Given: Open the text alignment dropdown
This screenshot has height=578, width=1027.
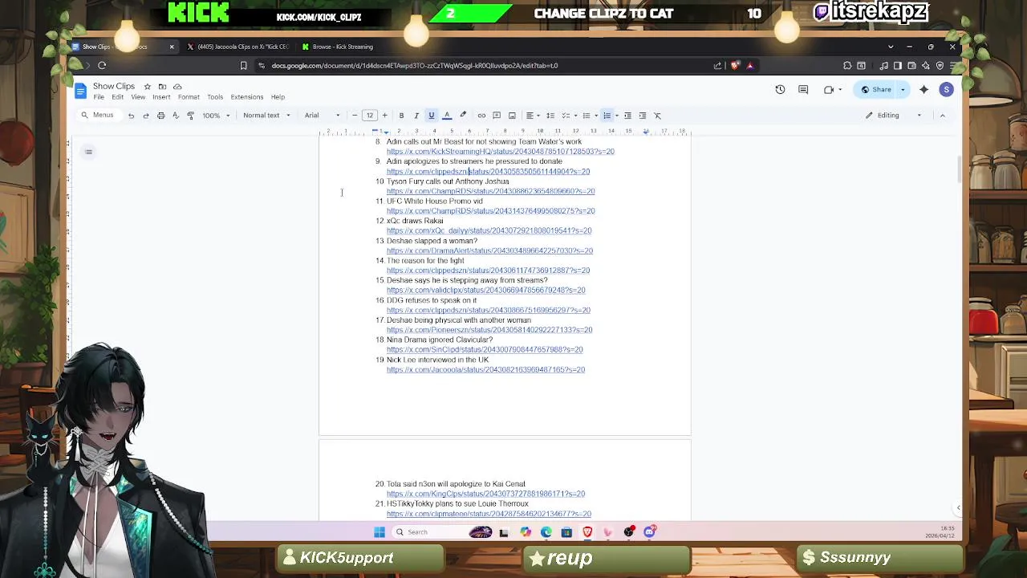Looking at the screenshot, I should point(532,116).
